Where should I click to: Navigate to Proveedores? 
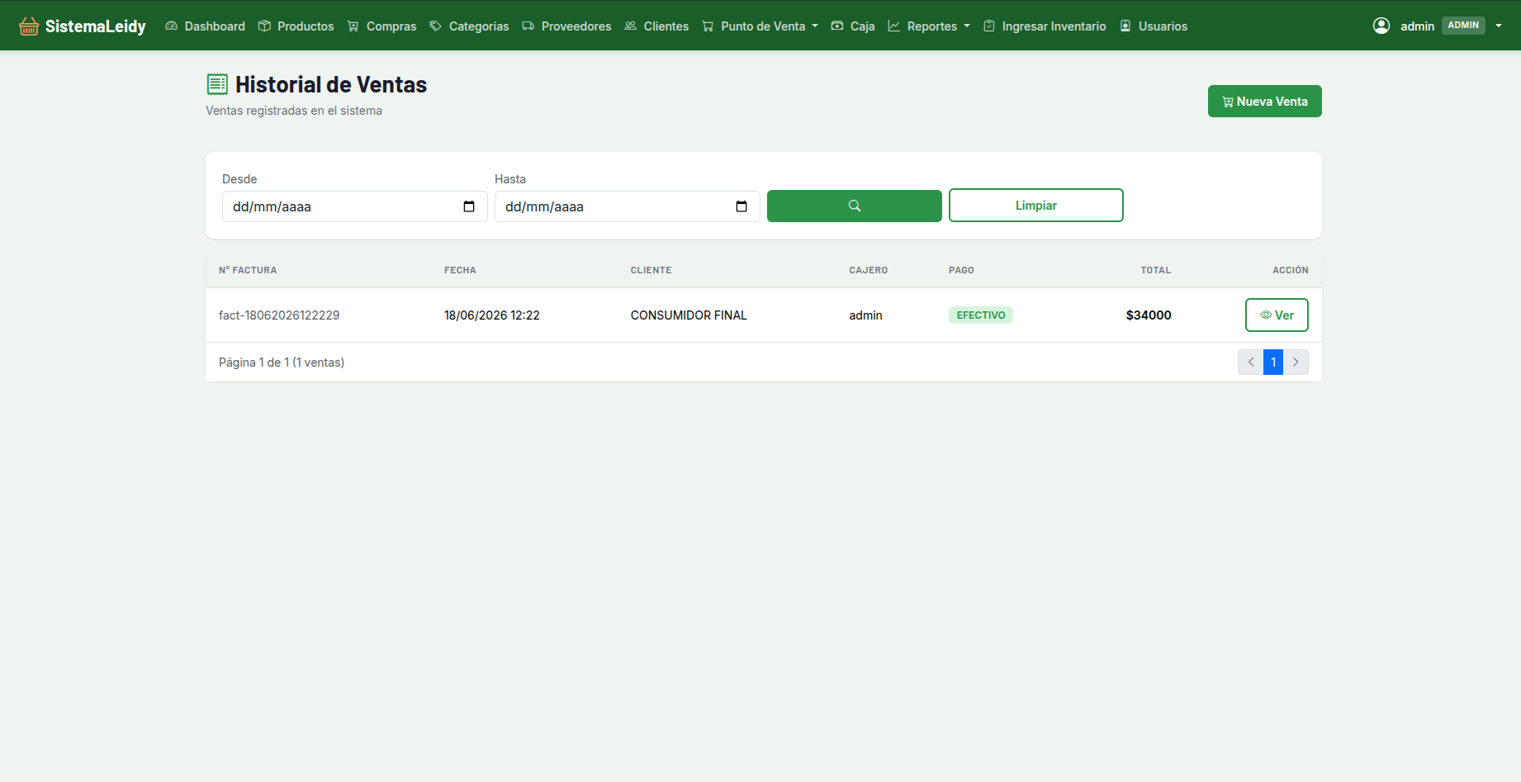(x=566, y=26)
